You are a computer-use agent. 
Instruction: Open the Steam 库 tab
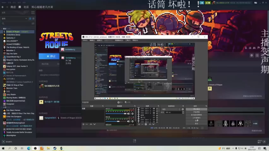click(x=20, y=7)
